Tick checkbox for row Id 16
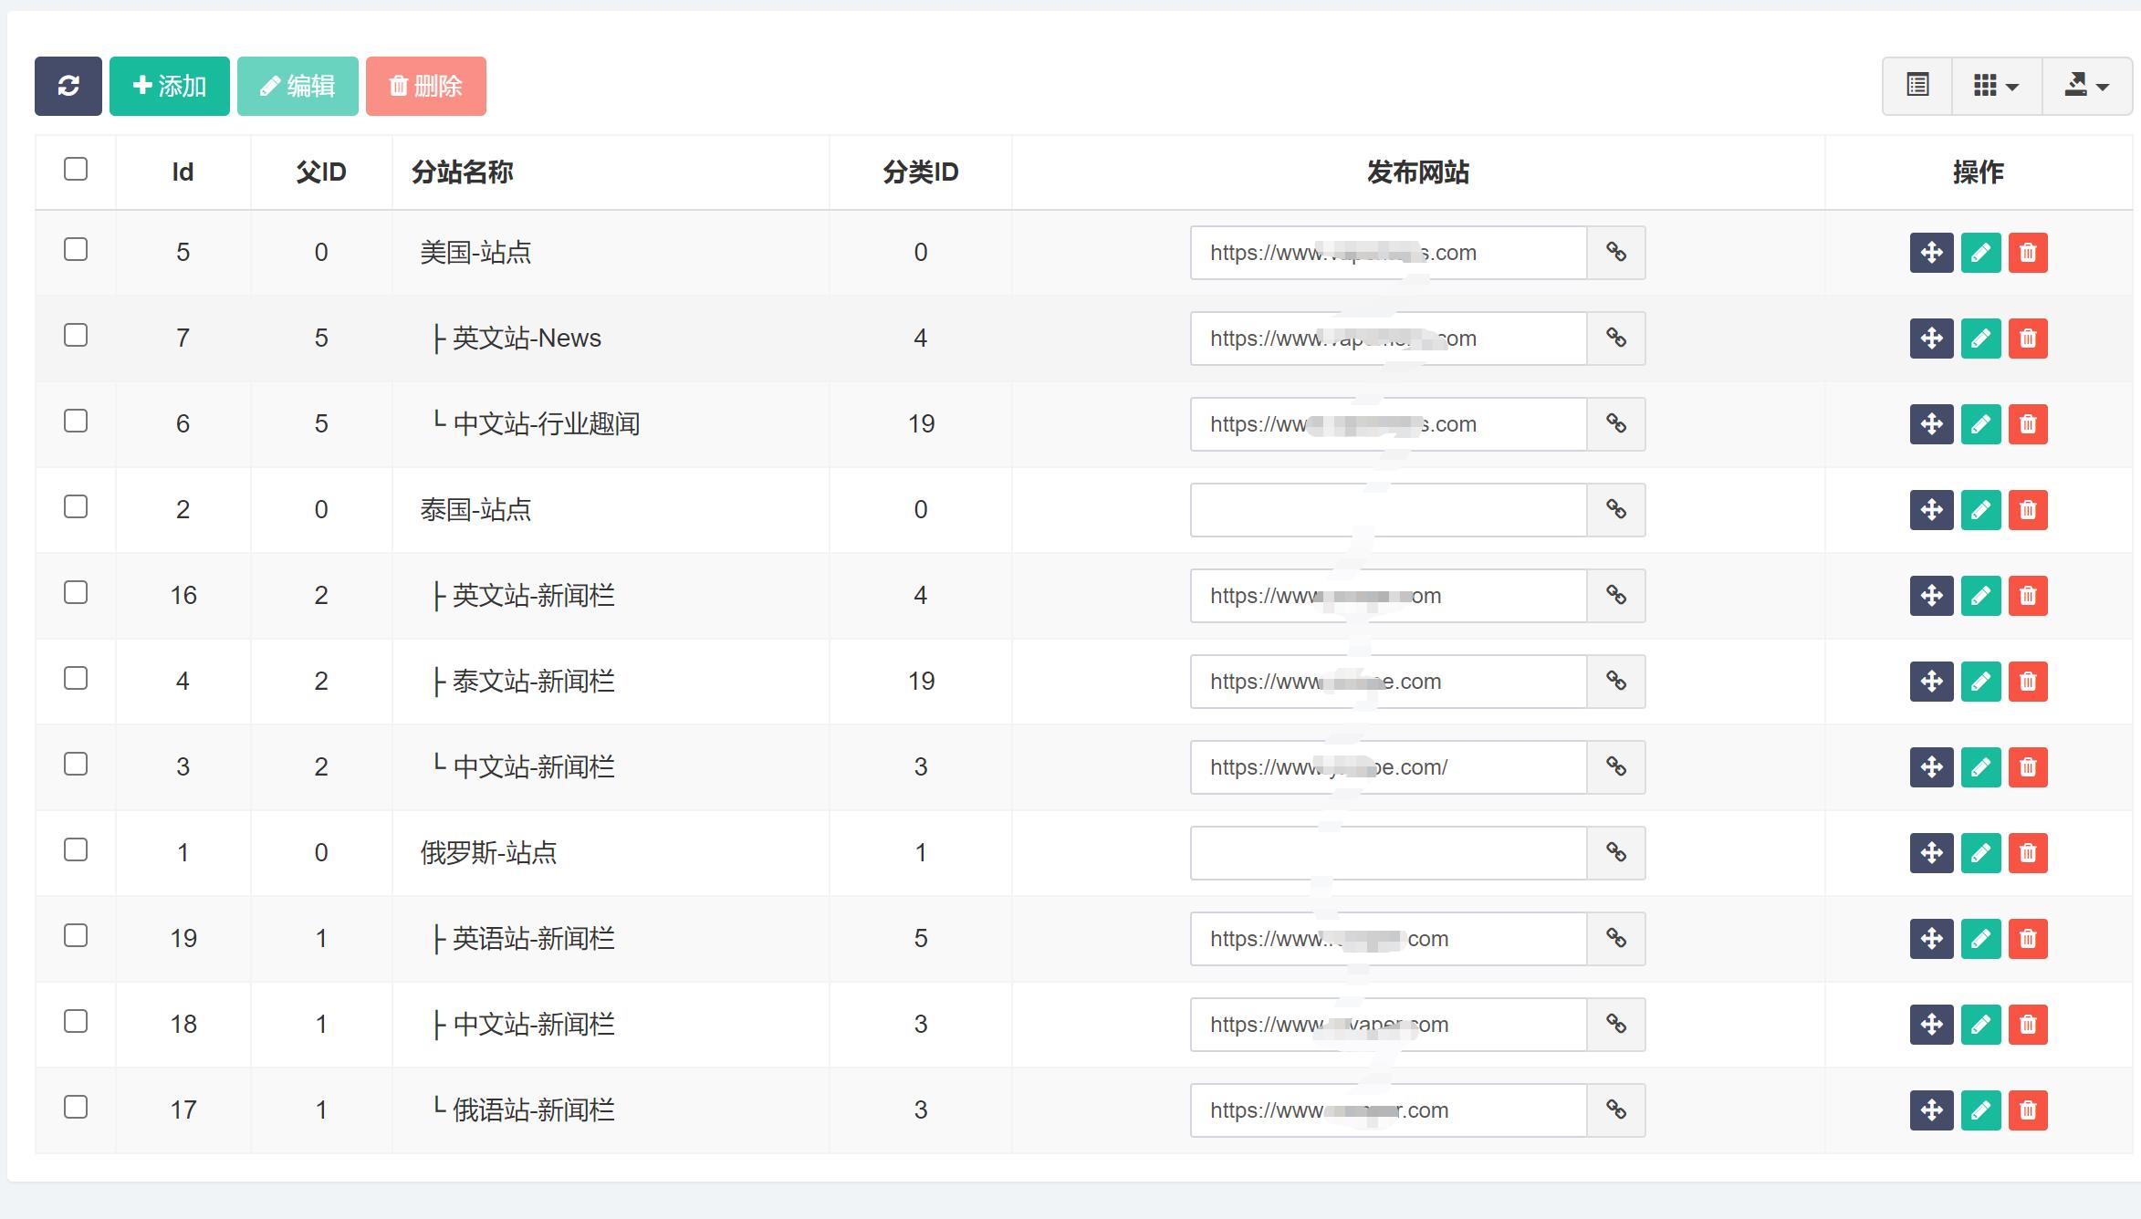This screenshot has height=1219, width=2141. coord(76,593)
